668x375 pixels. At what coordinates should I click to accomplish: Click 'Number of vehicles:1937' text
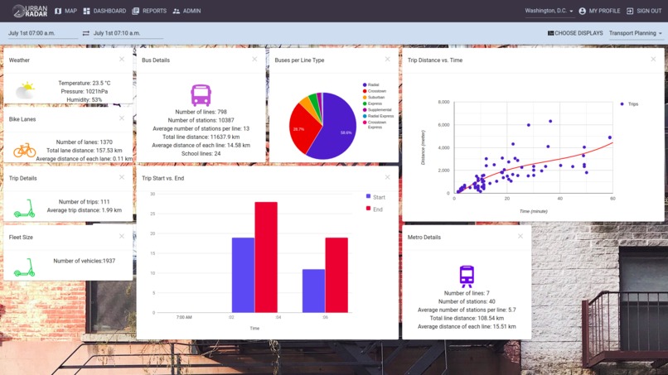[x=84, y=261]
